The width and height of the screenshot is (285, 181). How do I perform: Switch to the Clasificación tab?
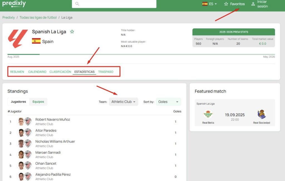(60, 72)
